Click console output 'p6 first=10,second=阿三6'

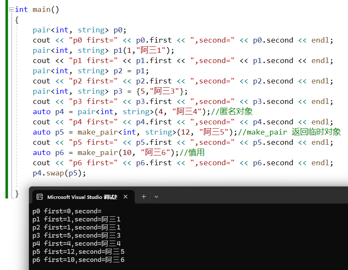[78, 260]
